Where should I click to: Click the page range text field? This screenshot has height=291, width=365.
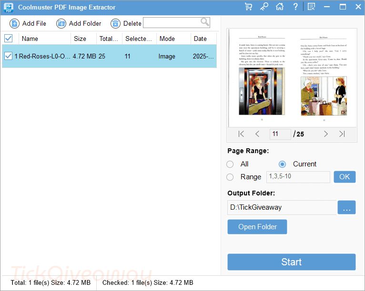[298, 177]
